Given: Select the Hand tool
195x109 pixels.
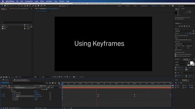Looking at the screenshot, I should click(x=5, y=6).
